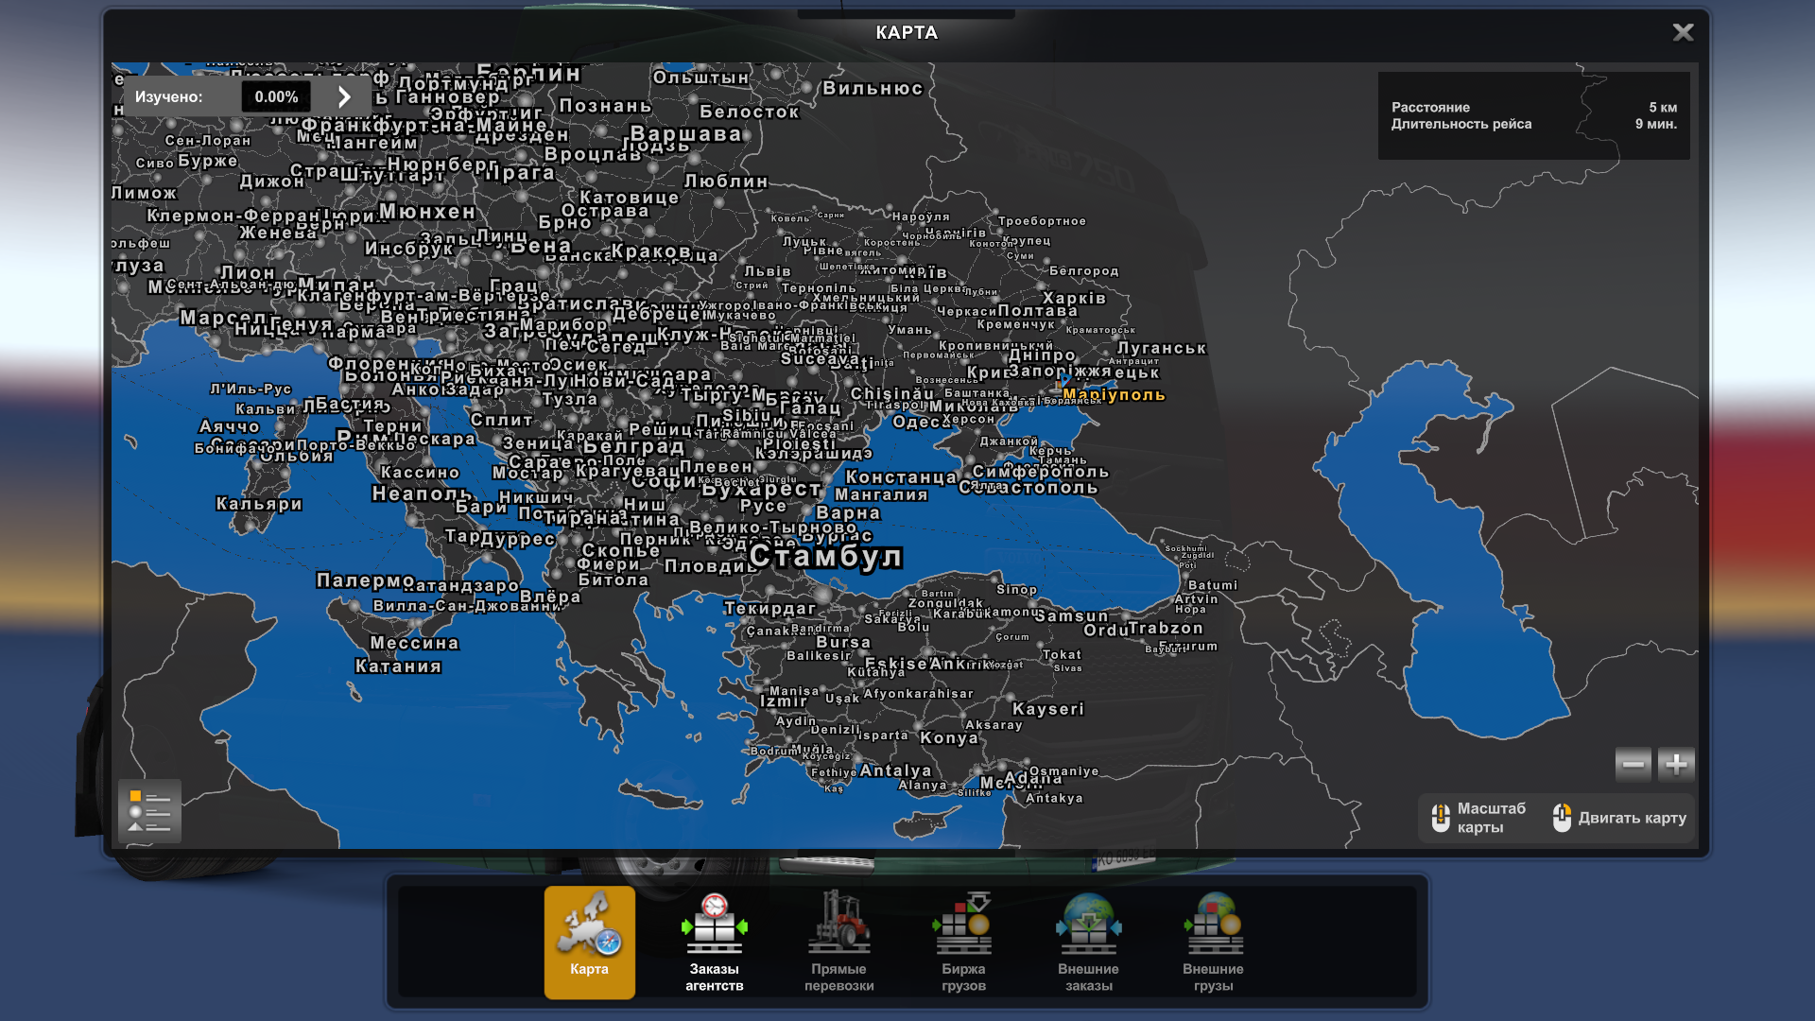This screenshot has width=1815, height=1021.
Task: Select Палермо on the map
Action: click(366, 580)
